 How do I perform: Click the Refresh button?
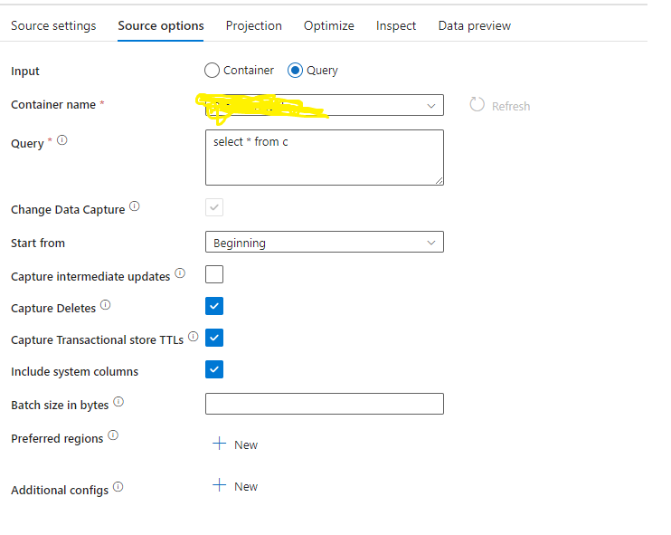pyautogui.click(x=500, y=105)
